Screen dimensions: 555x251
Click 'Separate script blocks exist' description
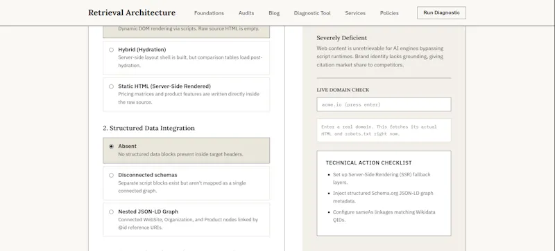182,187
